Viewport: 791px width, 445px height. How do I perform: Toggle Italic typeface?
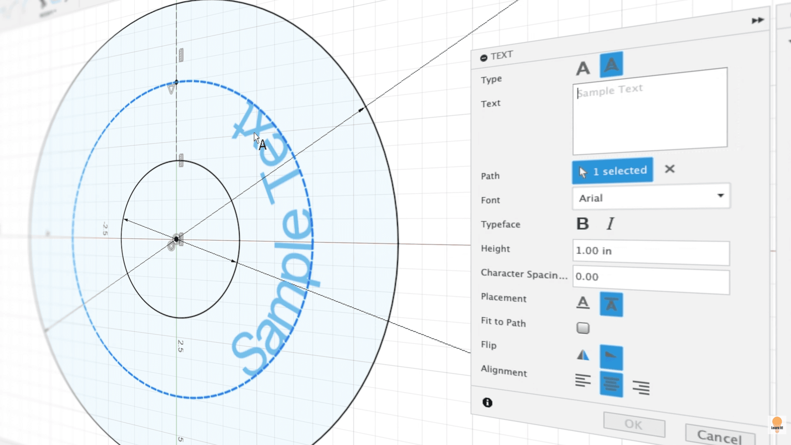coord(610,224)
